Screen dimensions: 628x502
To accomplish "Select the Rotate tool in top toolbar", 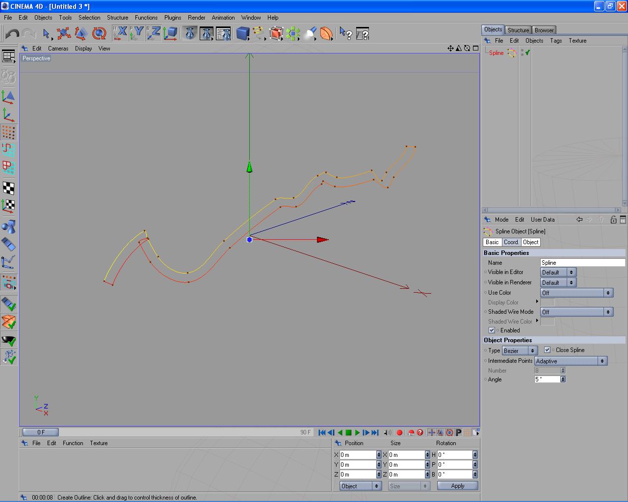I will pyautogui.click(x=99, y=34).
